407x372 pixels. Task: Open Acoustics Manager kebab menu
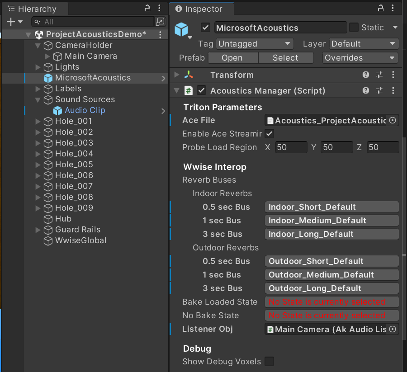[x=393, y=90]
